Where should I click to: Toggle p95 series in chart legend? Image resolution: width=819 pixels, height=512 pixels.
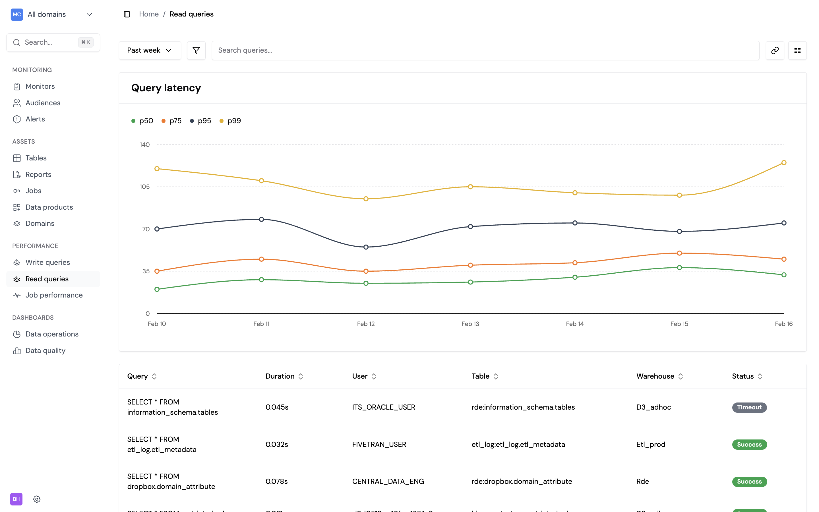click(201, 121)
